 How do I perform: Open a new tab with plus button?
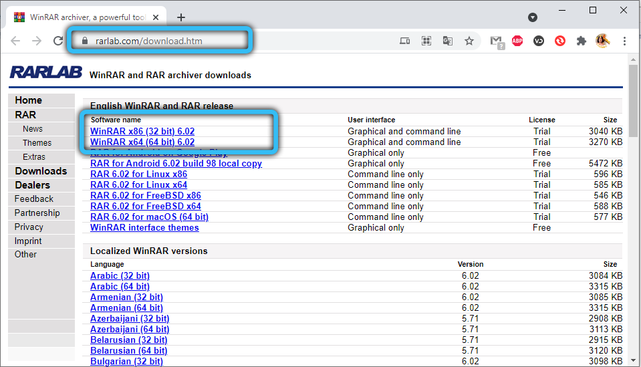point(180,17)
